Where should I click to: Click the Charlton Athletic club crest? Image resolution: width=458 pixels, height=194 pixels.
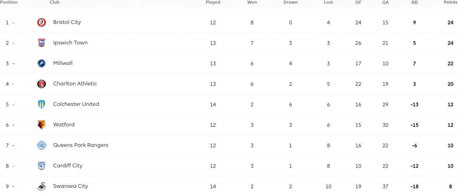coord(42,84)
